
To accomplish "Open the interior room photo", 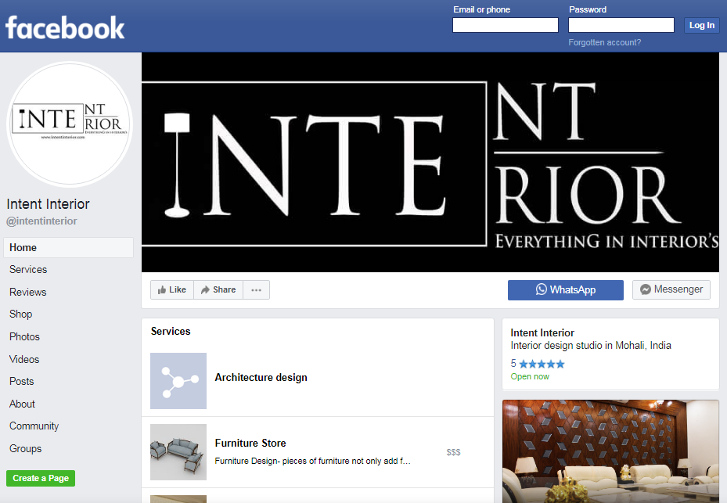I will coord(610,451).
